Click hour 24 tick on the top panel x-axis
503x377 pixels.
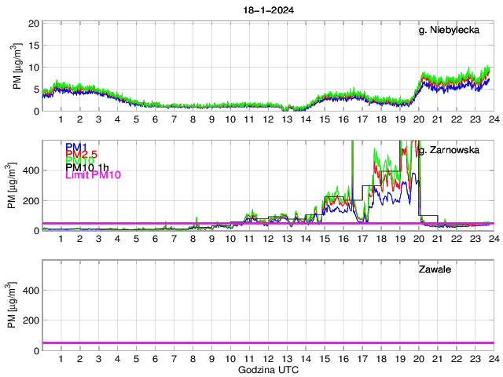click(493, 119)
